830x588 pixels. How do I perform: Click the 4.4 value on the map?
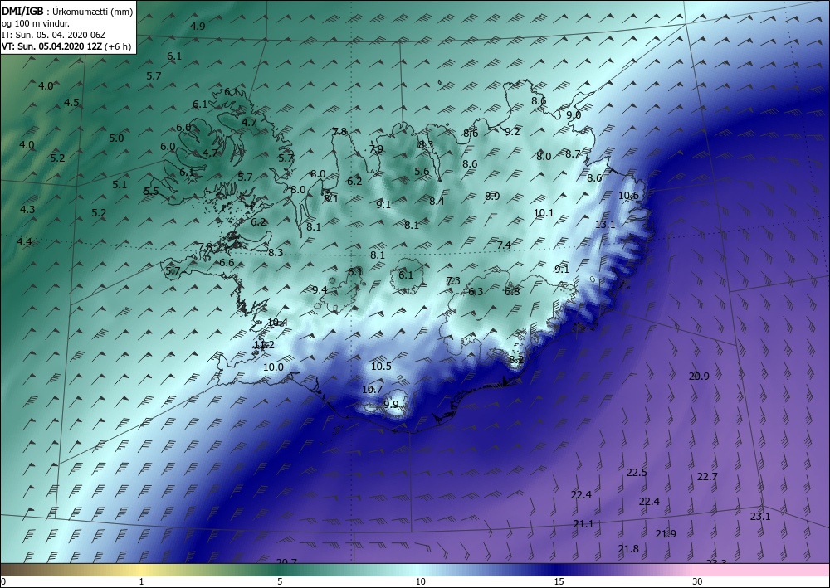tap(24, 241)
